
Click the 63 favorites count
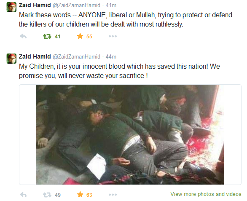tap(89, 195)
